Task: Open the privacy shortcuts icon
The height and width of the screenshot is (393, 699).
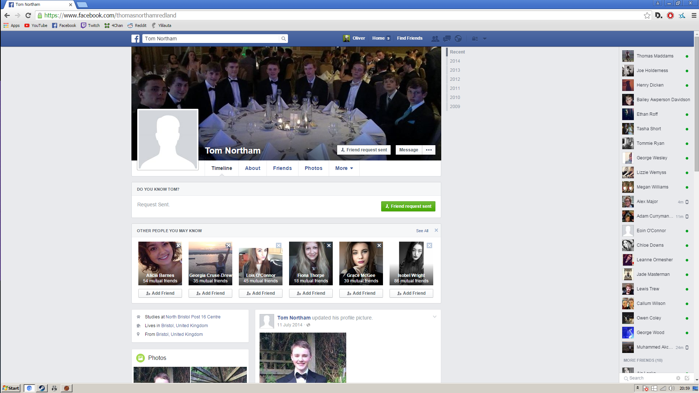Action: (475, 39)
